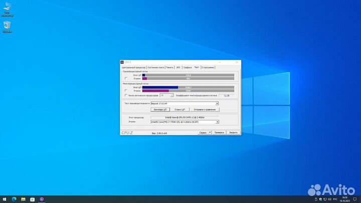Open the taskbar clock and date
Image resolution: width=361 pixels, height=203 pixels.
(344, 199)
